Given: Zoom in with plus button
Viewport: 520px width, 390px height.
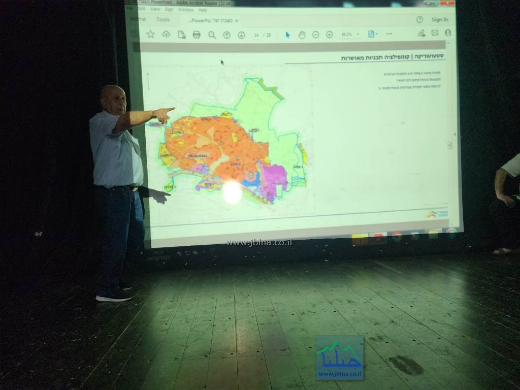Looking at the screenshot, I should click(x=329, y=35).
